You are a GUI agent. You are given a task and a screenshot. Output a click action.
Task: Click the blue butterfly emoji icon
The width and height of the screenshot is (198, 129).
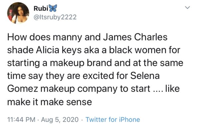(x=53, y=8)
